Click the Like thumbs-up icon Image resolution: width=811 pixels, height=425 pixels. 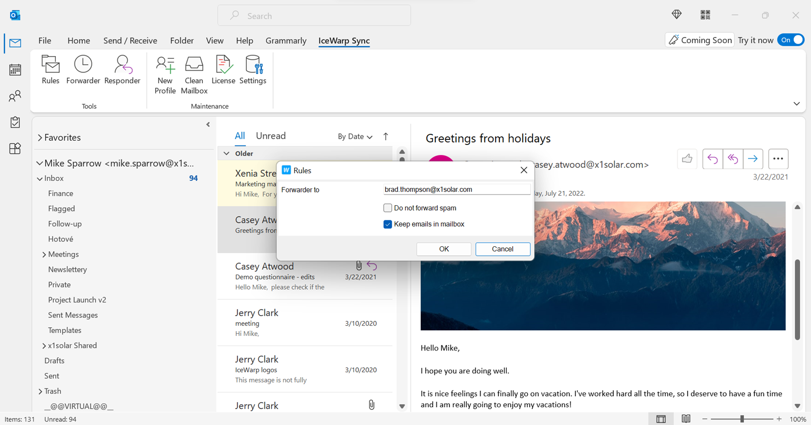(687, 159)
